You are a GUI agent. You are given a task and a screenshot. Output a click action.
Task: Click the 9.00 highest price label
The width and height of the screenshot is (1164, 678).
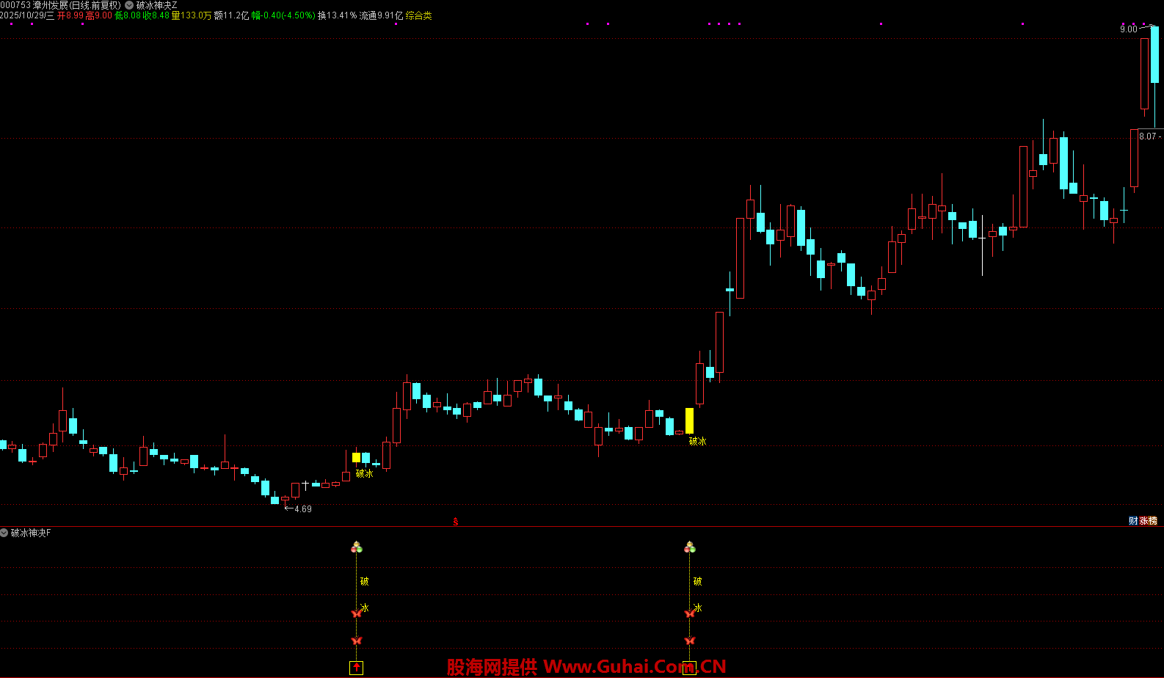coord(1128,29)
